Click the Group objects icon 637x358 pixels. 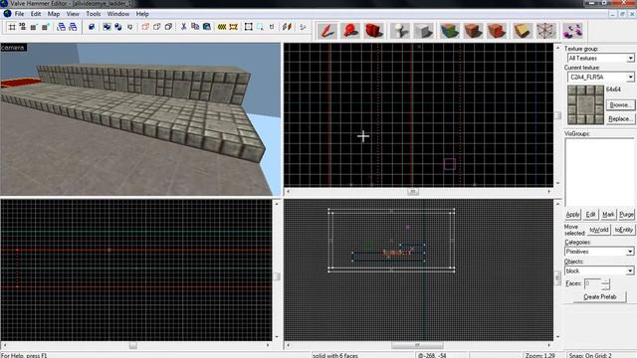pos(106,27)
